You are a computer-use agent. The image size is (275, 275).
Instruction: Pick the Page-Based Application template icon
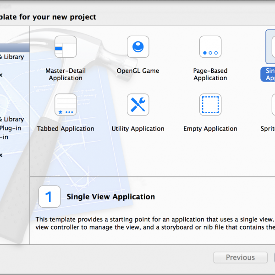point(210,47)
